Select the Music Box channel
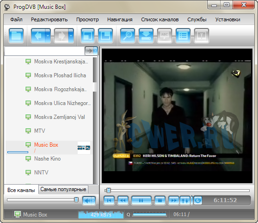Image resolution: width=258 pixels, height=223 pixels. coord(49,148)
